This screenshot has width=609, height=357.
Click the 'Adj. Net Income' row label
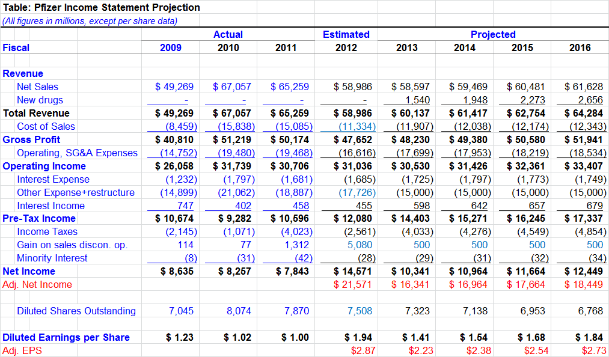pos(37,284)
